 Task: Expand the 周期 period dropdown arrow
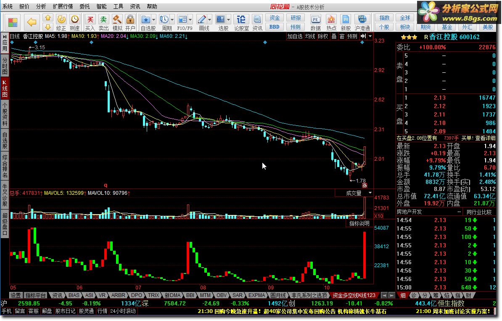pos(172,19)
